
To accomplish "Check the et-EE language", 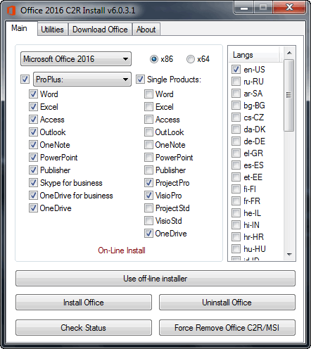I will 236,177.
